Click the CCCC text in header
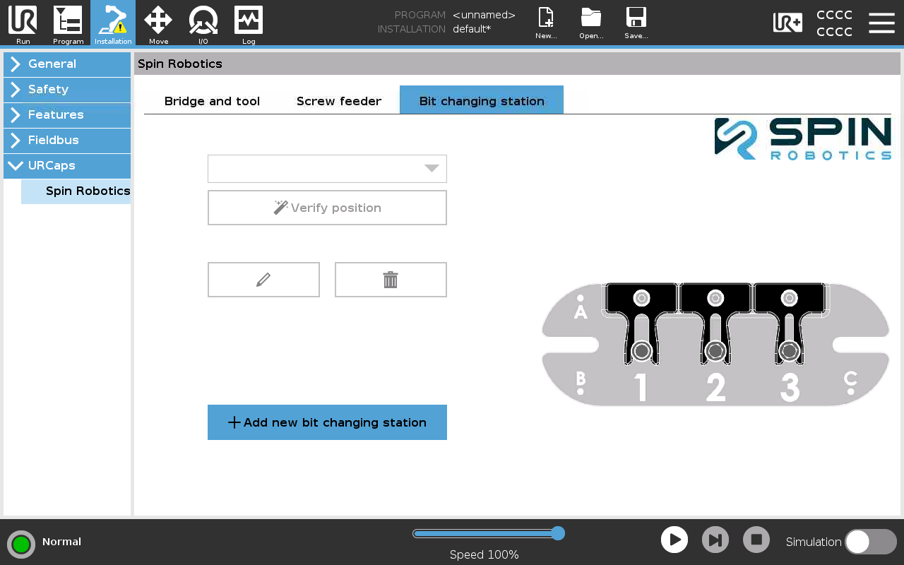Viewport: 904px width, 565px height. coord(834,23)
